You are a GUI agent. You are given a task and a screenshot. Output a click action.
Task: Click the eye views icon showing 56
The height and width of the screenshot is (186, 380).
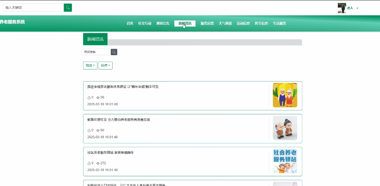98,97
